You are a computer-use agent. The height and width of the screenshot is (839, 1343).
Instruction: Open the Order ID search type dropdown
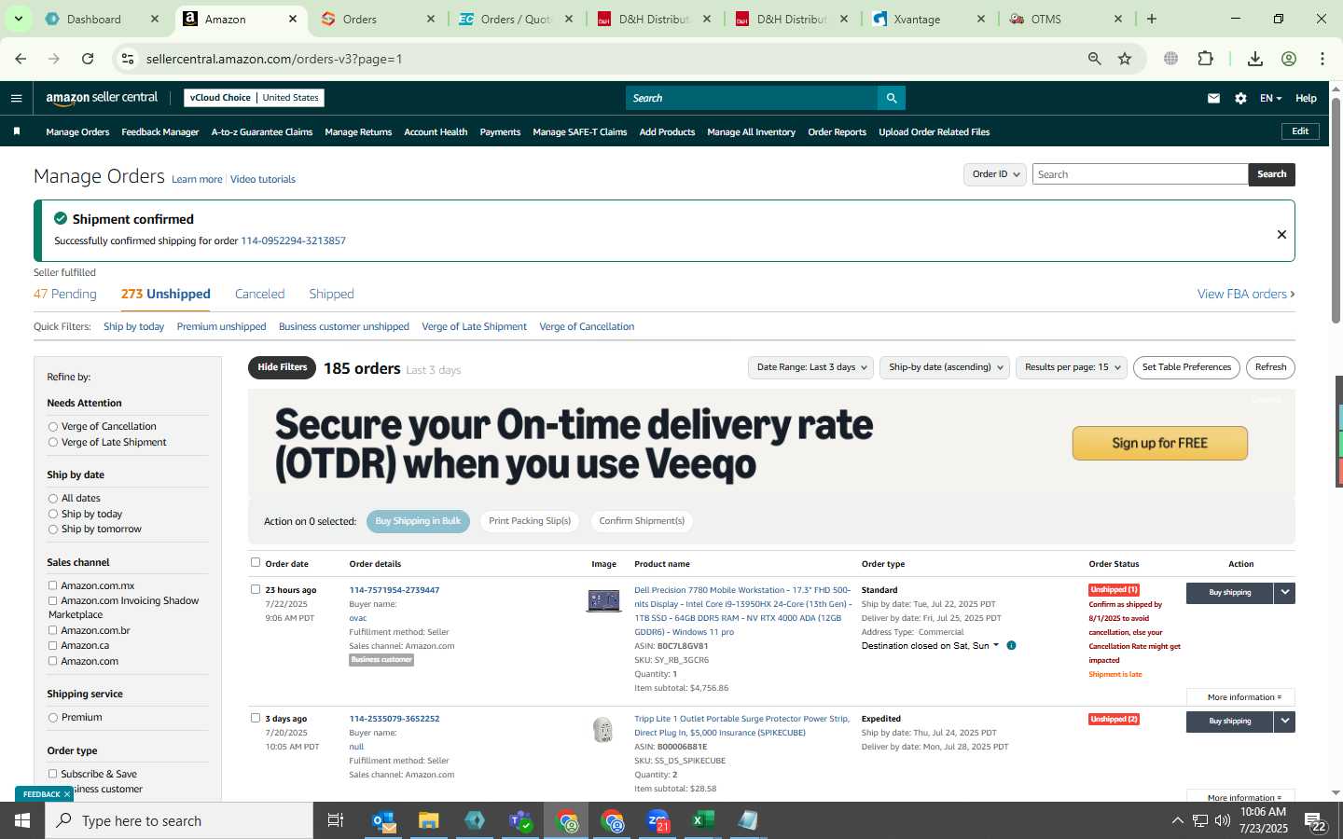pyautogui.click(x=995, y=174)
